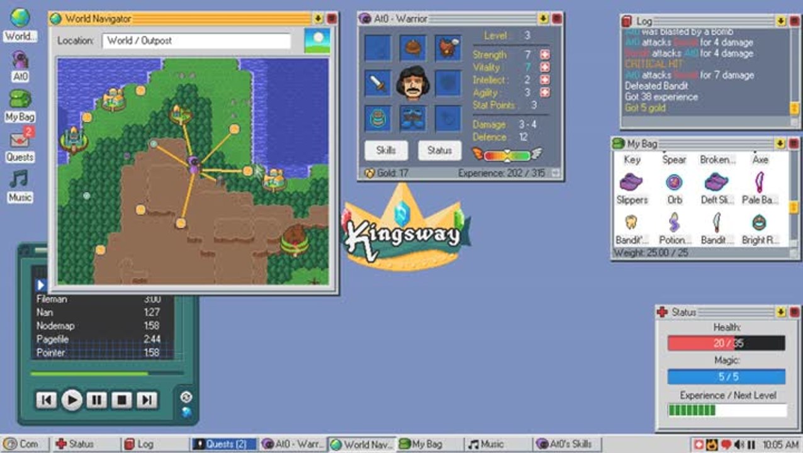
Task: Select the Bandit' tooth item in bag
Action: click(x=631, y=230)
